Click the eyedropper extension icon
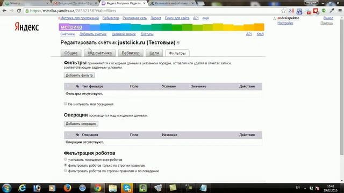Viewport: 344px width, 193px height. click(x=332, y=11)
